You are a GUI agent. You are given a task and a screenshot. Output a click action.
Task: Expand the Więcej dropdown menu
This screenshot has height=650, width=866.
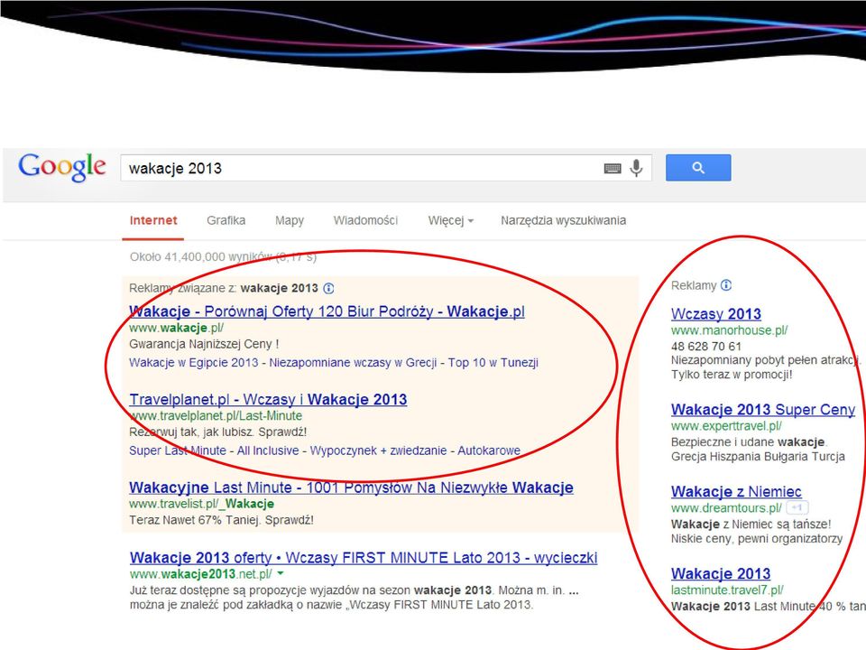pyautogui.click(x=451, y=220)
